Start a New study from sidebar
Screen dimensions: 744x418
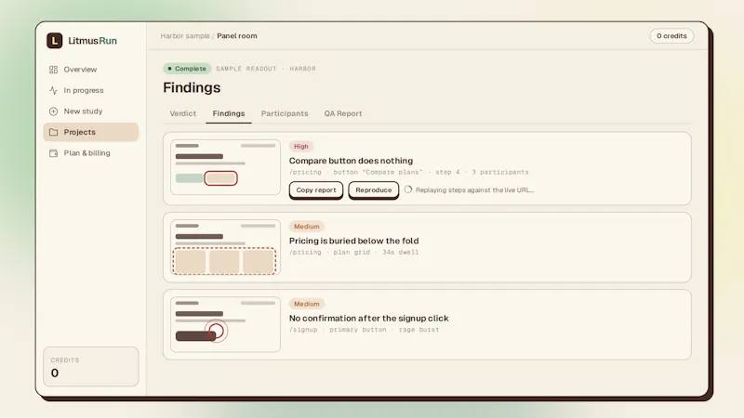pos(90,111)
